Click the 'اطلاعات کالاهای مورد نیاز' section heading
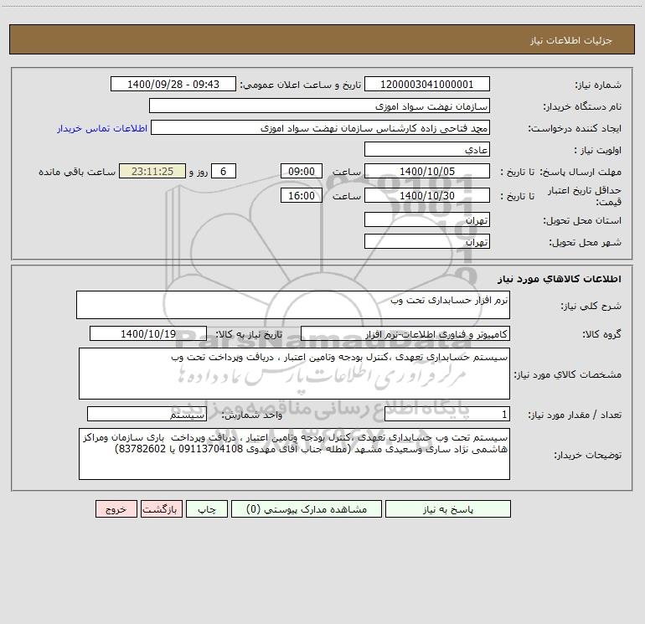Screen dimensions: 645x624 point(560,279)
